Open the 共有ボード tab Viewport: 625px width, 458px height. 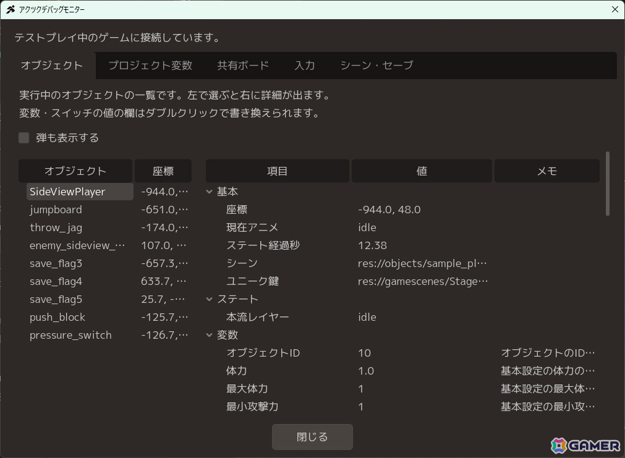pyautogui.click(x=243, y=66)
